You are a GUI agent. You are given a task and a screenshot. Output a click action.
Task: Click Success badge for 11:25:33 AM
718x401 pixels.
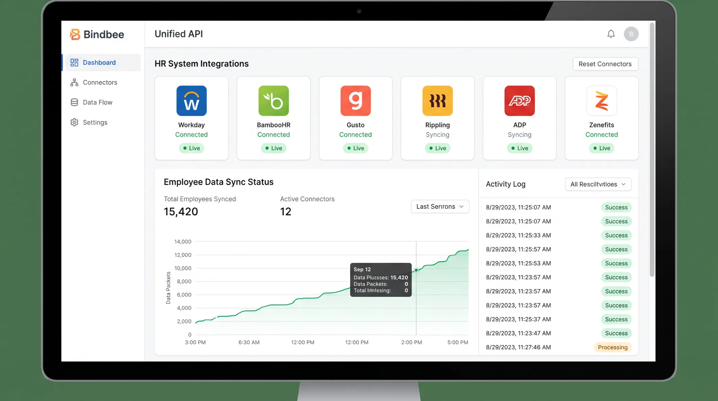[x=616, y=235]
